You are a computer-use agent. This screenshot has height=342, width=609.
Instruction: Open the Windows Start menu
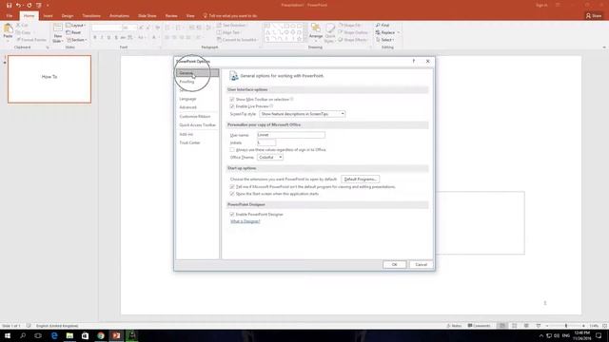(x=8, y=335)
